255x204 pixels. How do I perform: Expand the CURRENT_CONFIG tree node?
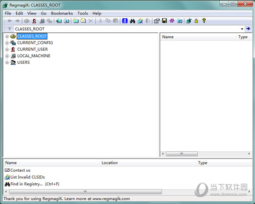[x=7, y=43]
